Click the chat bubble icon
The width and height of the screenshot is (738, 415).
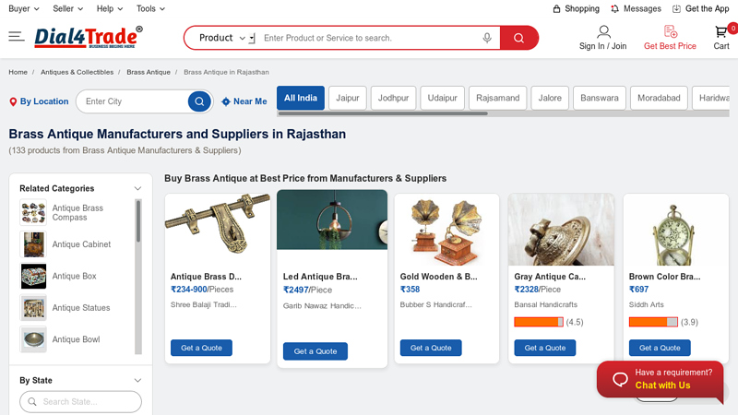pos(620,379)
